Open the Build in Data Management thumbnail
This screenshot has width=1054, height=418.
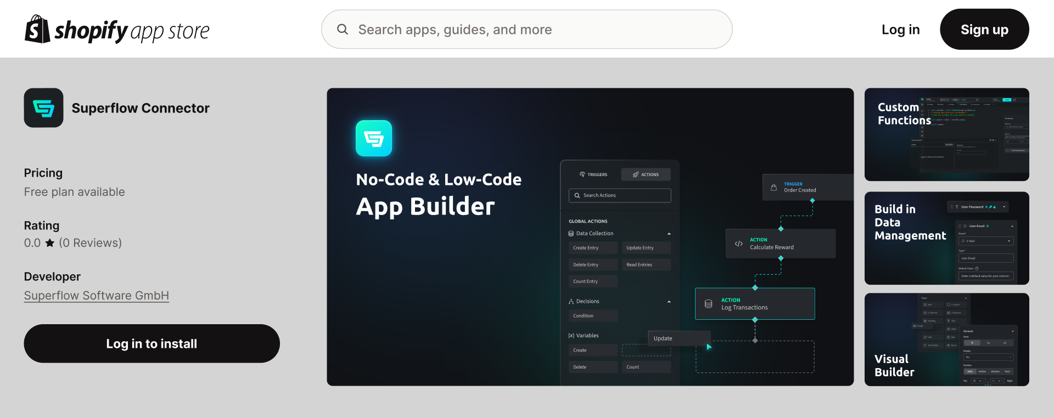pyautogui.click(x=947, y=238)
